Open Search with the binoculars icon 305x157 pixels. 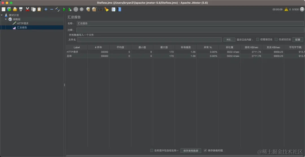coord(101,9)
